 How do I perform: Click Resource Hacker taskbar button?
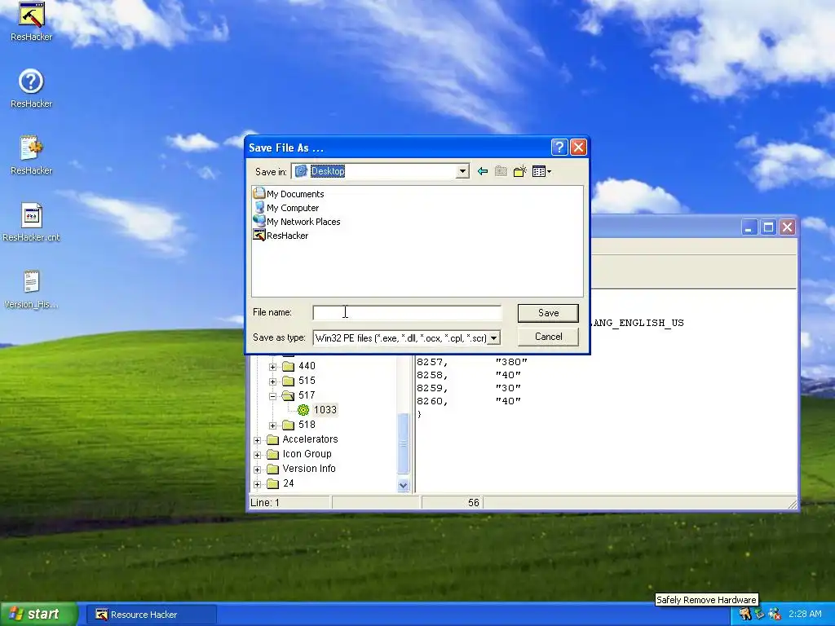click(x=151, y=615)
